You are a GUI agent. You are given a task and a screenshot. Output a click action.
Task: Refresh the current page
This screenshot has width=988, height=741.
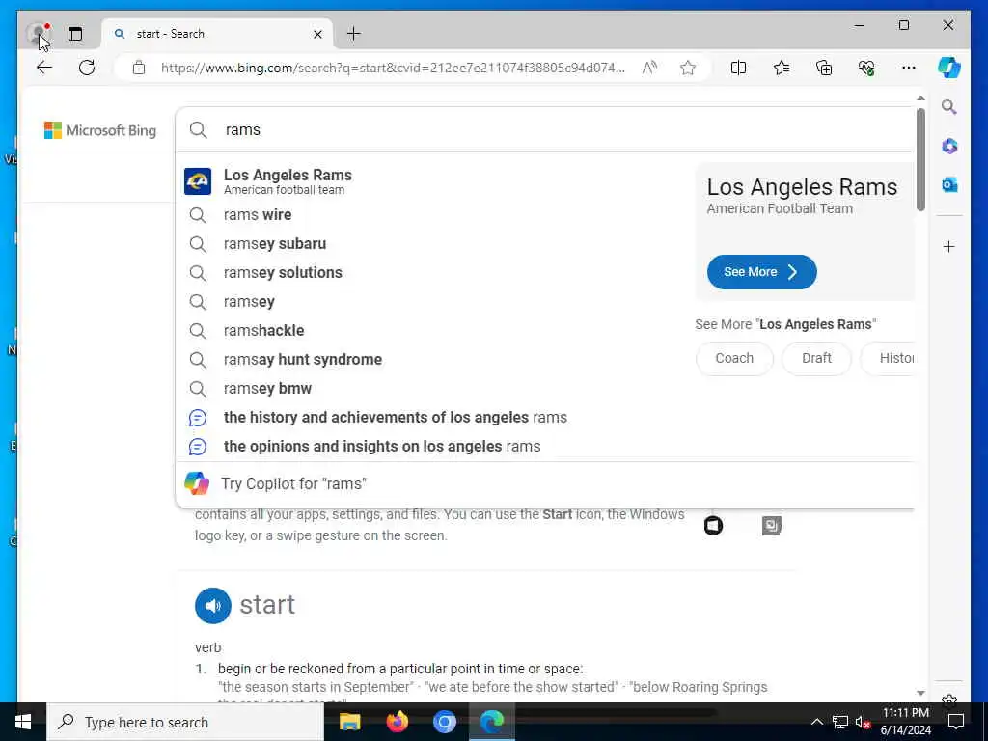pos(87,68)
